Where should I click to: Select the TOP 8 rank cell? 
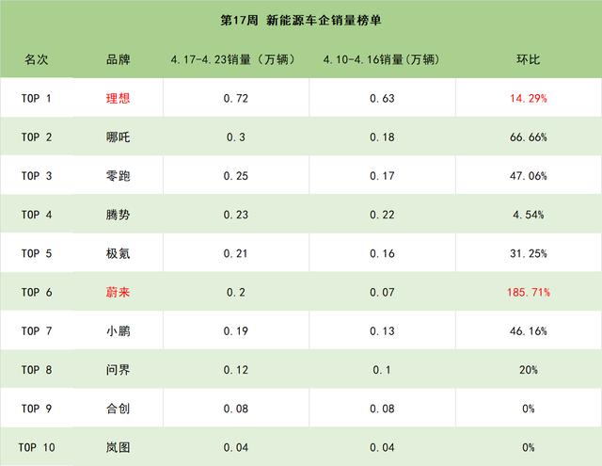click(x=36, y=370)
